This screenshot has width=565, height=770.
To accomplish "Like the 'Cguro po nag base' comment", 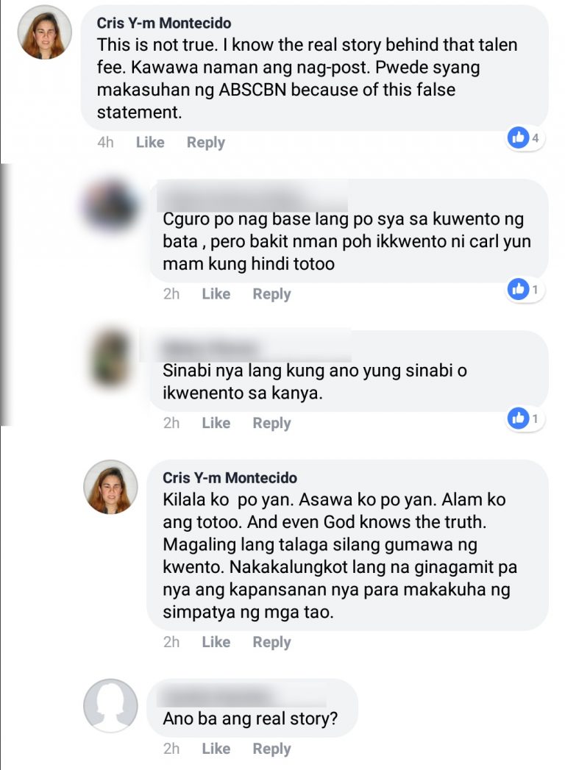I will [x=216, y=293].
